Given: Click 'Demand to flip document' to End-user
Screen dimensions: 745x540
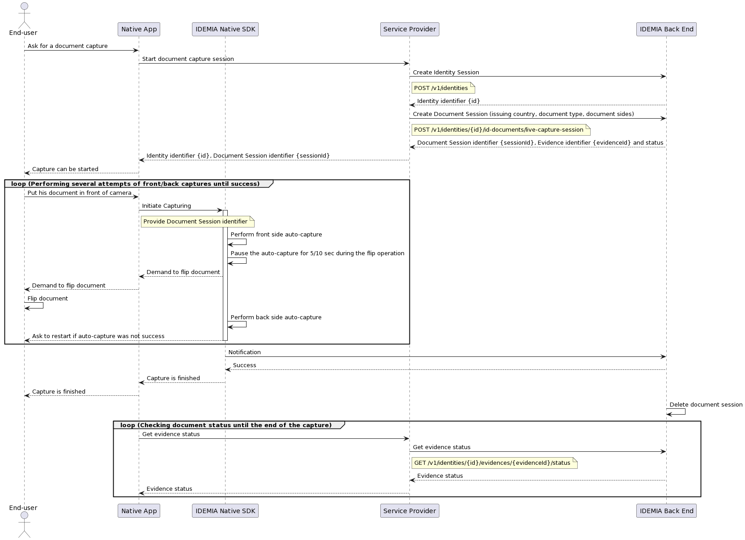Looking at the screenshot, I should (x=68, y=286).
